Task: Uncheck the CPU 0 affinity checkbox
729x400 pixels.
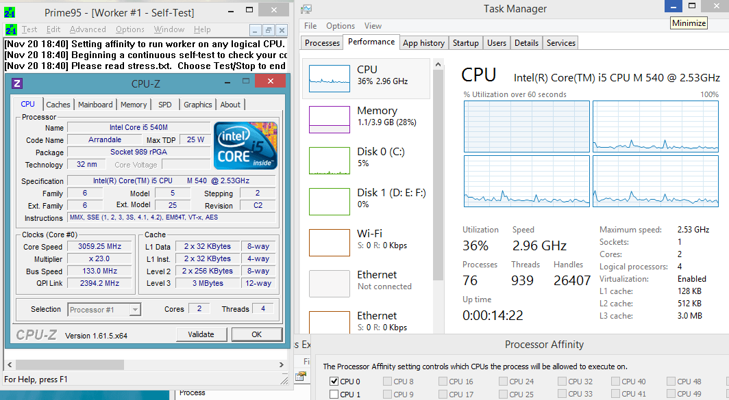Action: (x=334, y=382)
